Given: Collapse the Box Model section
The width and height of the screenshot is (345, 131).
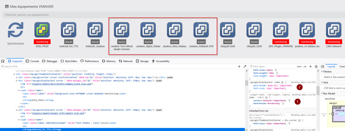Looking at the screenshot, I should coord(322,93).
